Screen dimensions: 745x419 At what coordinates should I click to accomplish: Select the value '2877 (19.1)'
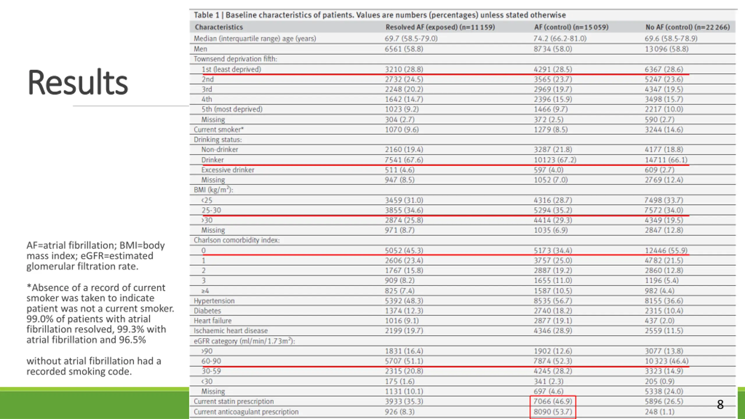click(x=553, y=321)
